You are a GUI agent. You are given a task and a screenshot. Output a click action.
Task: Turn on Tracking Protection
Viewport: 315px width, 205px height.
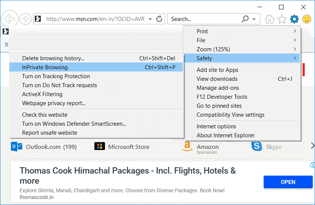(x=56, y=76)
